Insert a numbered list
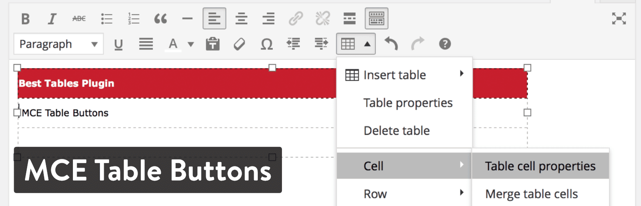 tap(134, 19)
